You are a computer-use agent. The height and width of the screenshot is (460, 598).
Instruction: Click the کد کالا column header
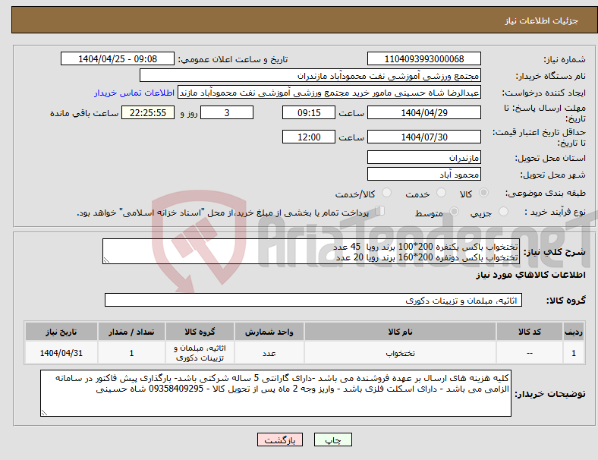[x=530, y=332]
